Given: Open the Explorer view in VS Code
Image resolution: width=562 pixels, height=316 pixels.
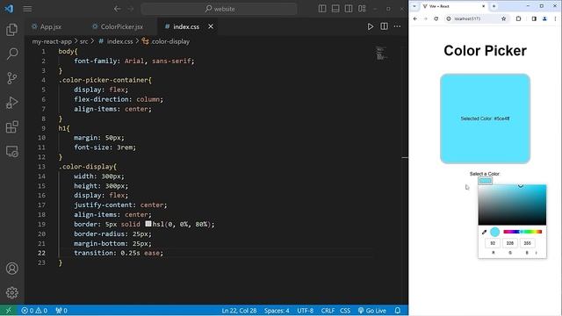Looking at the screenshot, I should [11, 30].
